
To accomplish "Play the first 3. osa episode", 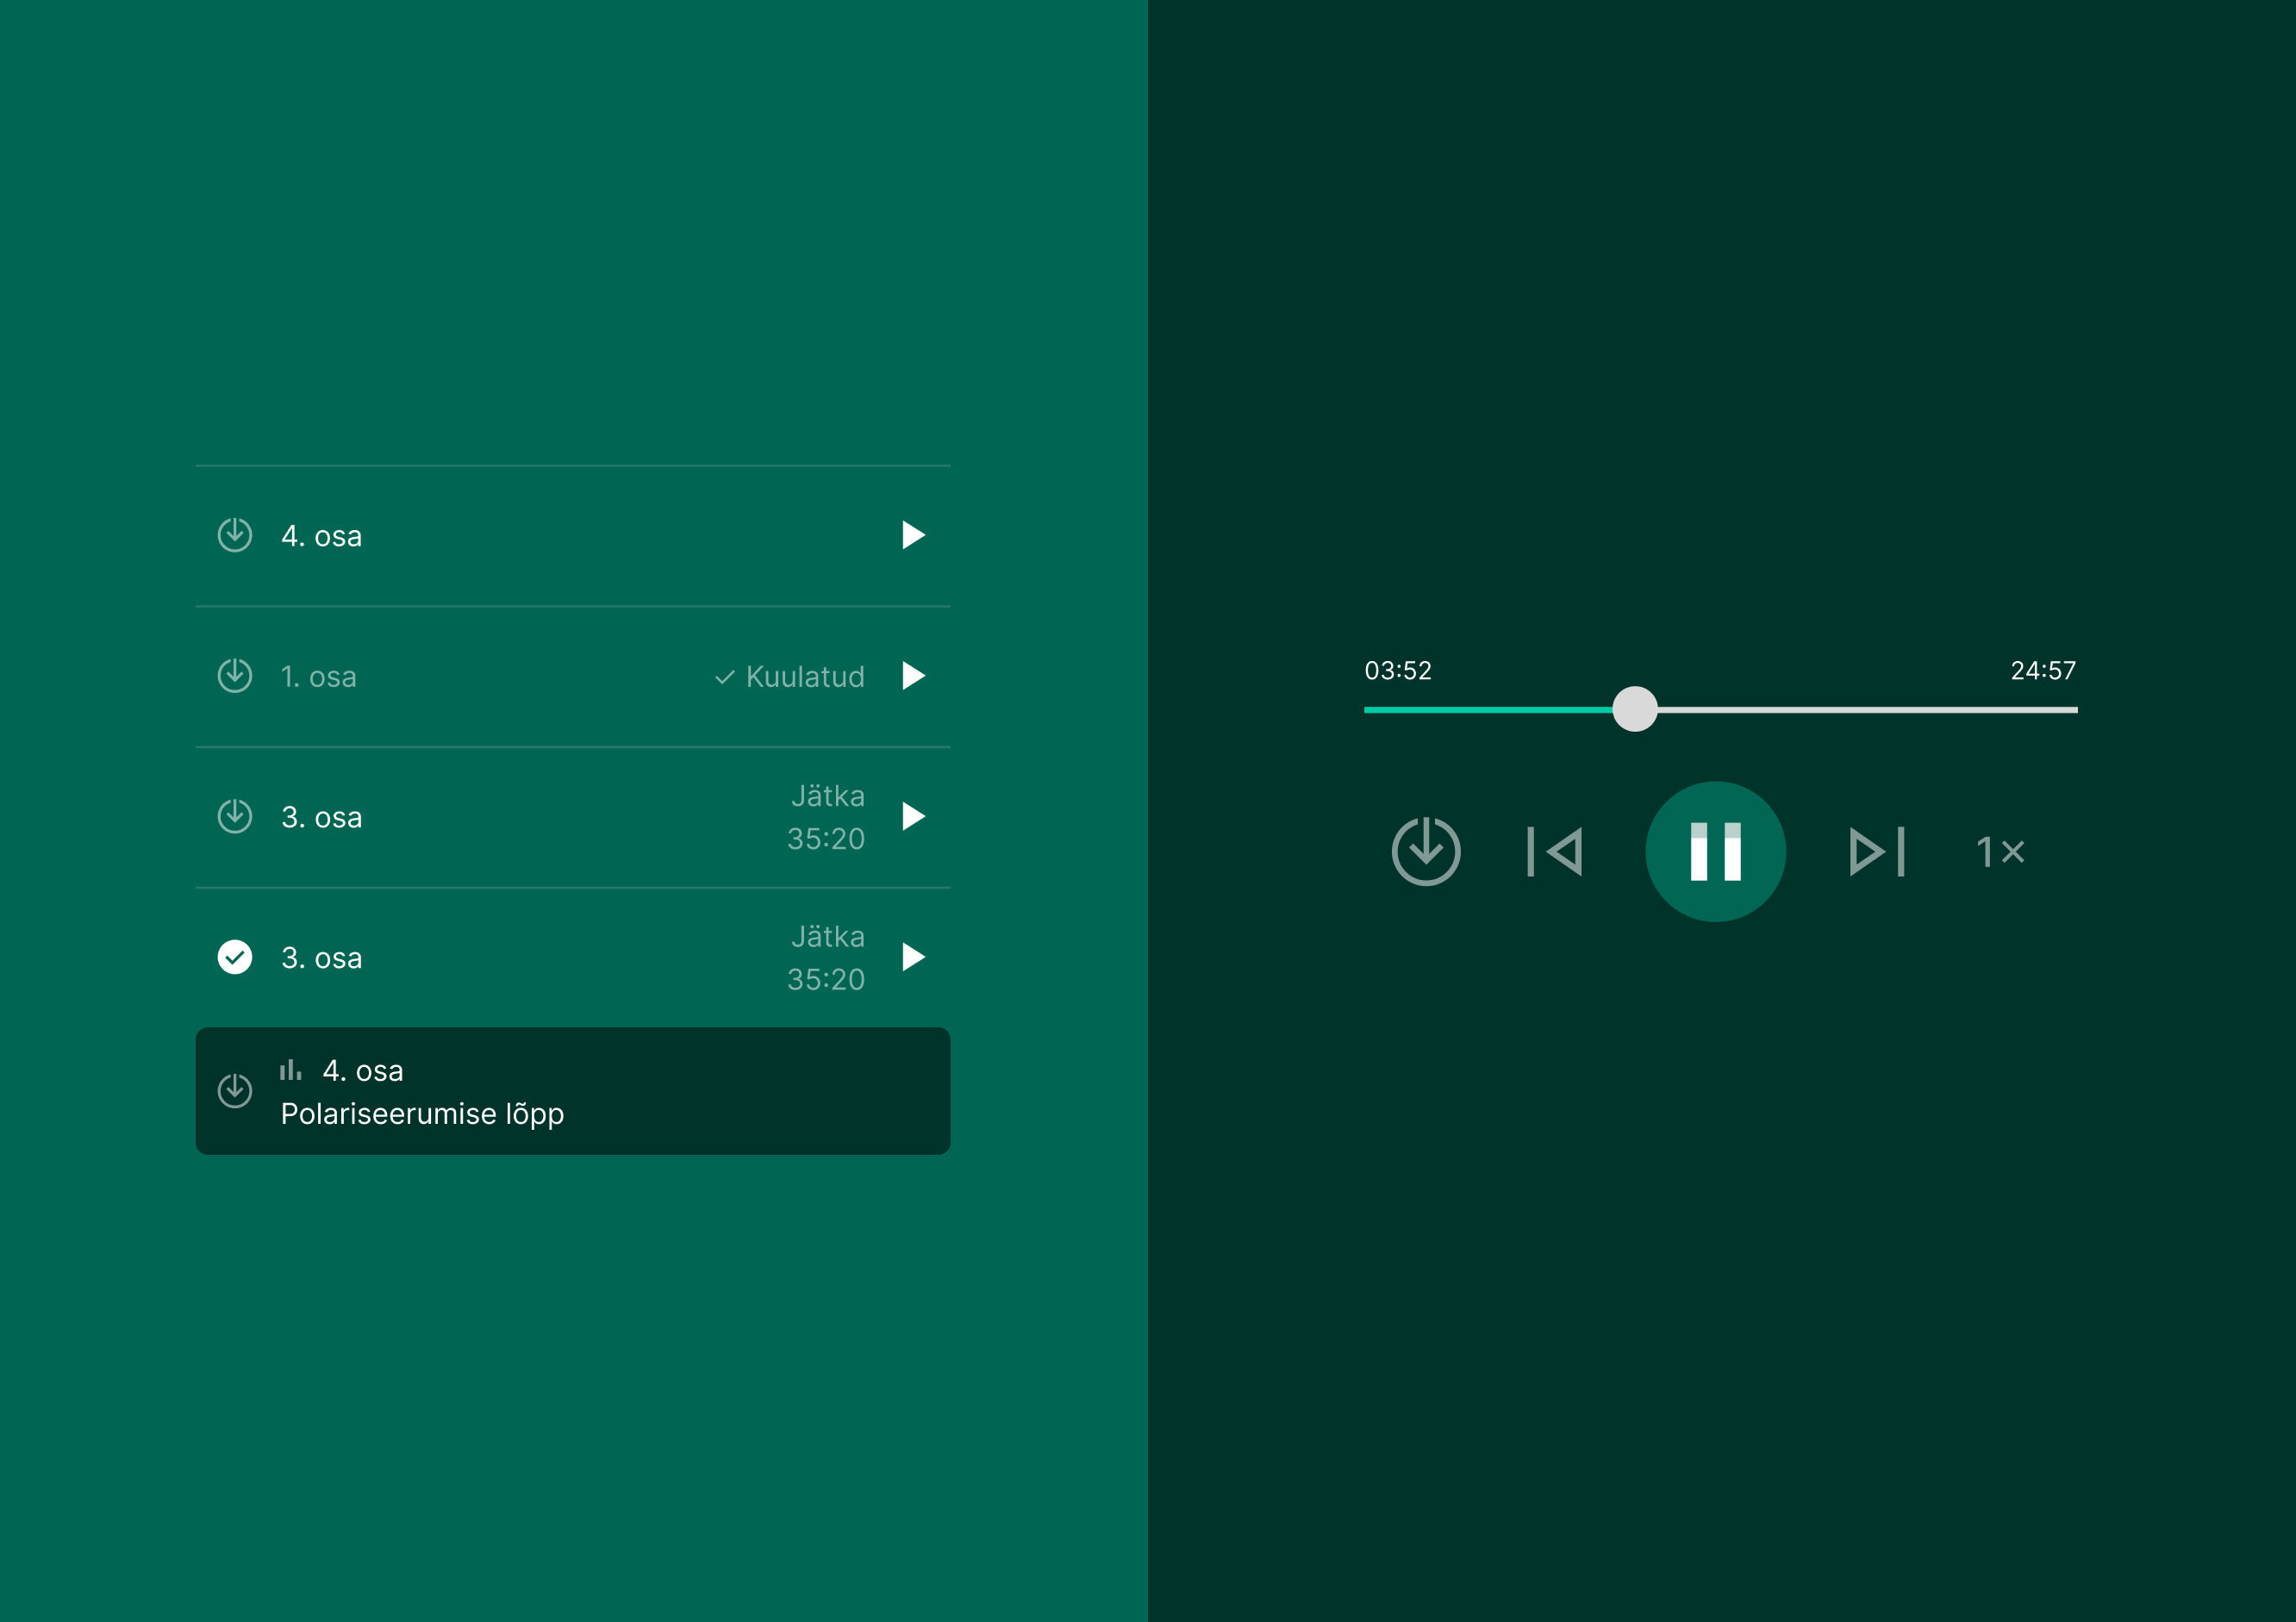I will pos(912,816).
